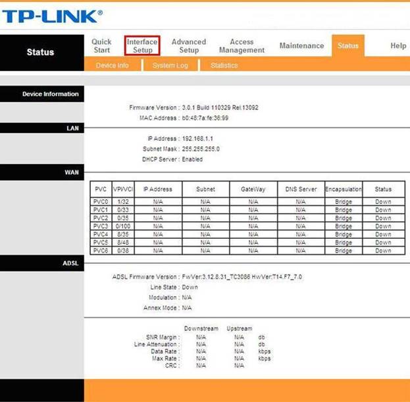410x402 pixels.
Task: Click the WAN section header
Action: click(42, 172)
